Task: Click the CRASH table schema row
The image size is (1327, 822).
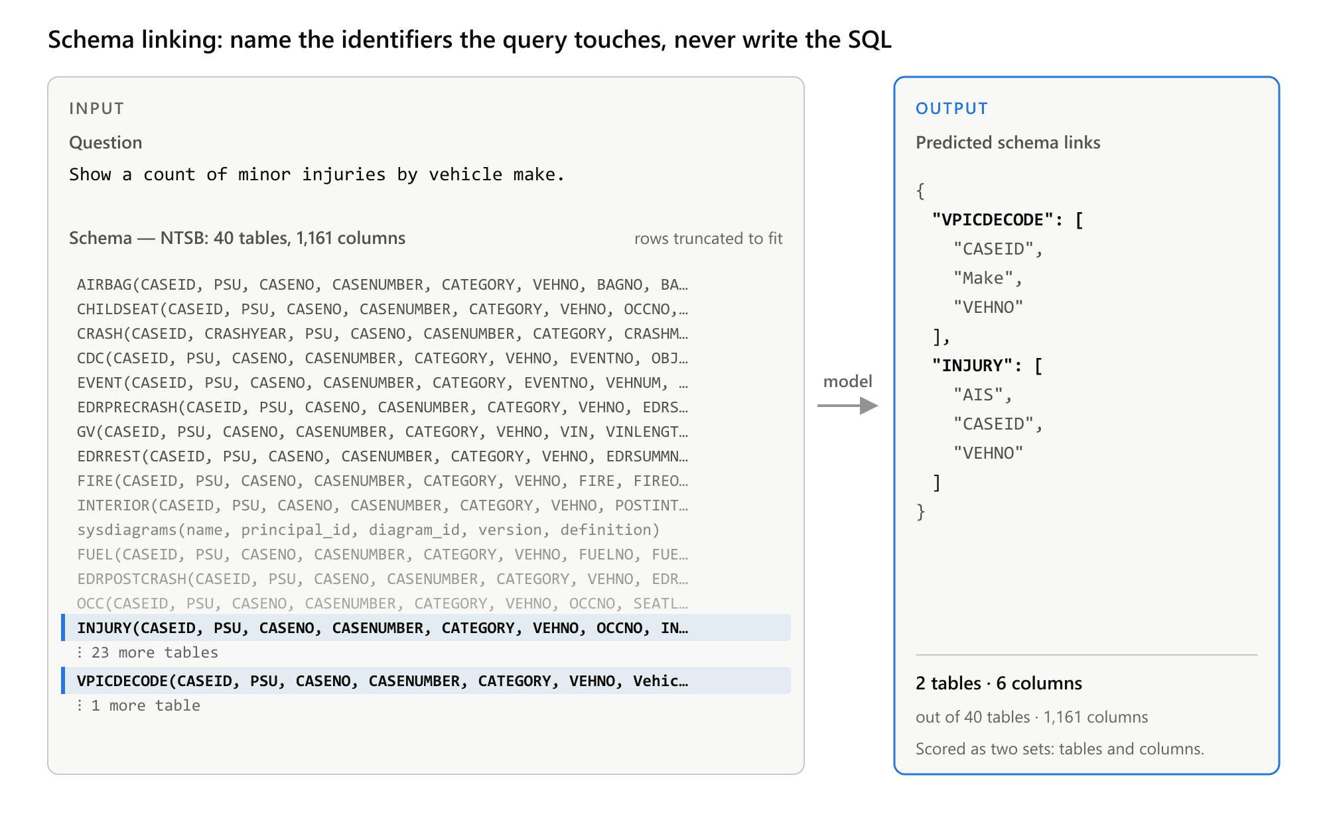Action: coord(383,333)
